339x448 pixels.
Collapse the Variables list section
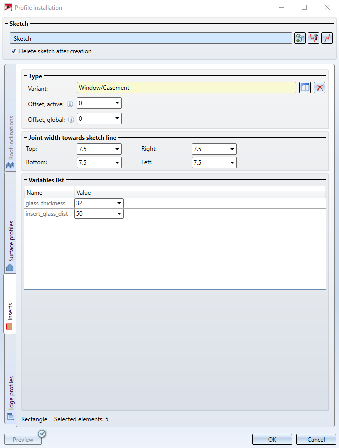click(x=25, y=180)
